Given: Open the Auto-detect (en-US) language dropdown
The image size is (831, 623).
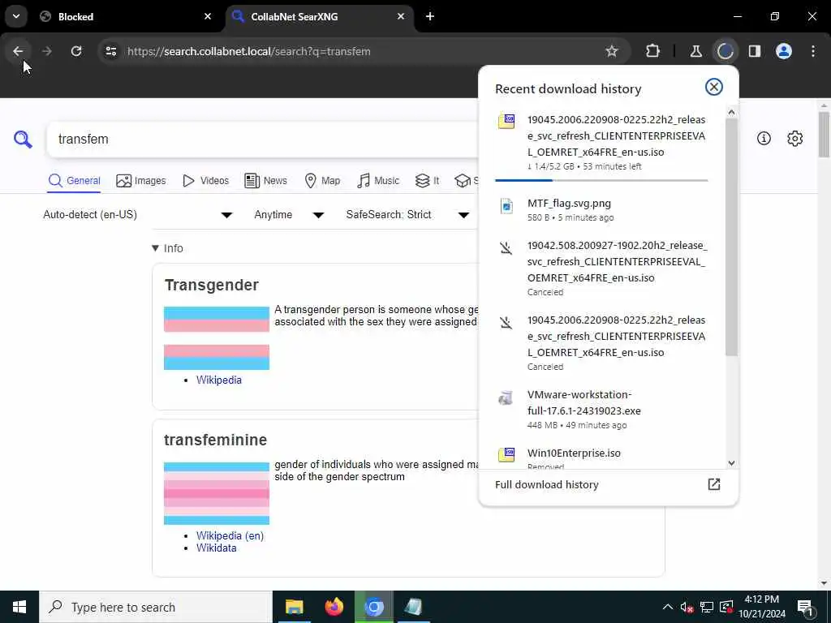Looking at the screenshot, I should tap(138, 214).
